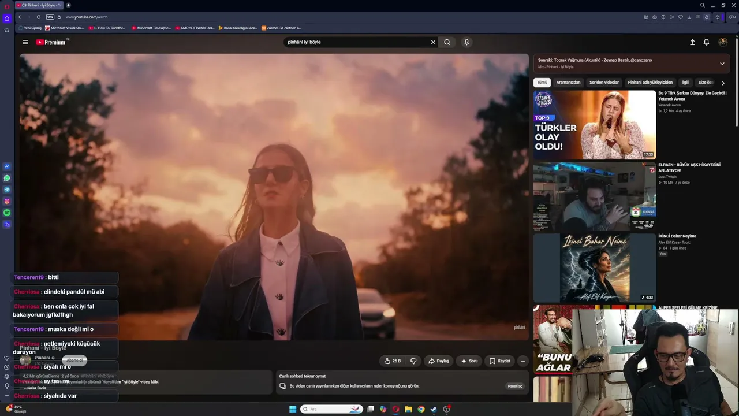This screenshot has width=739, height=416.
Task: Share the video with Paylaş
Action: pyautogui.click(x=439, y=361)
